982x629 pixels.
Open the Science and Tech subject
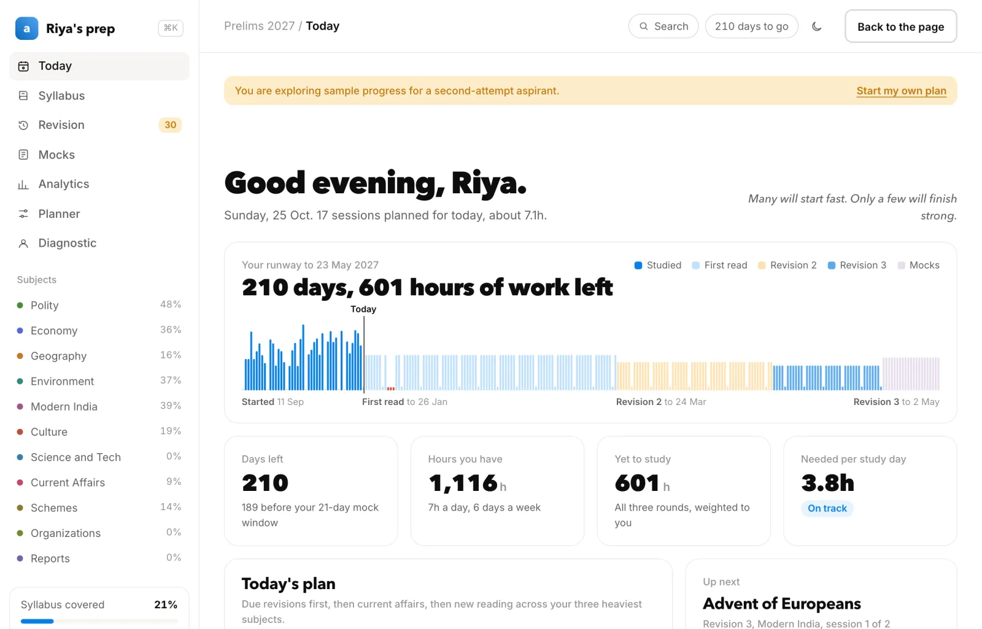pos(99,457)
